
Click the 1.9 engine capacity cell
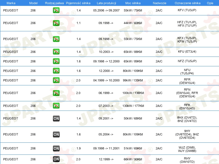(x=78, y=148)
